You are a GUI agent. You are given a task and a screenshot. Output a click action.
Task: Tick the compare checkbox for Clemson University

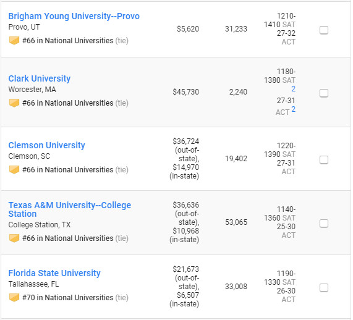(x=324, y=160)
